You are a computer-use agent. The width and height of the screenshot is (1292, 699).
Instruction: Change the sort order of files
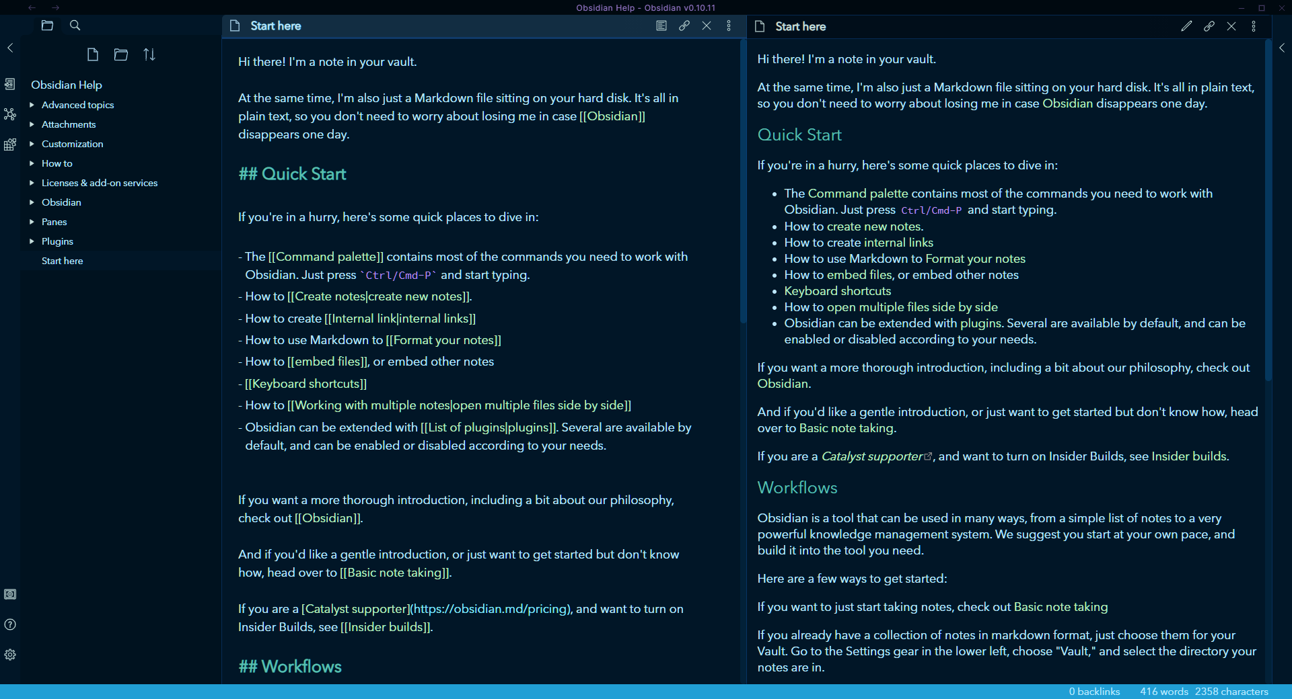149,54
